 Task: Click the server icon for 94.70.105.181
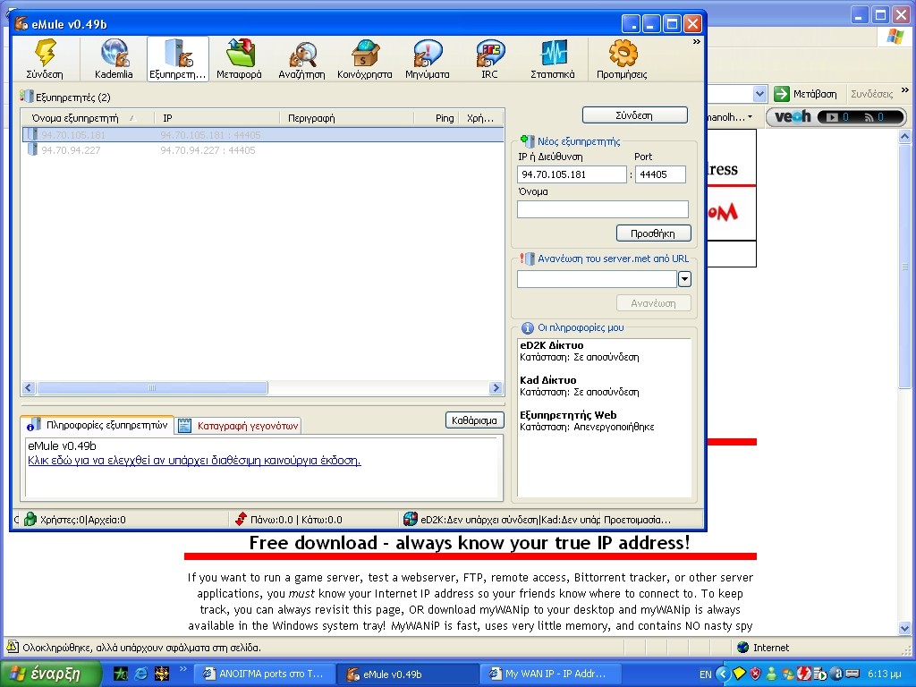point(32,135)
